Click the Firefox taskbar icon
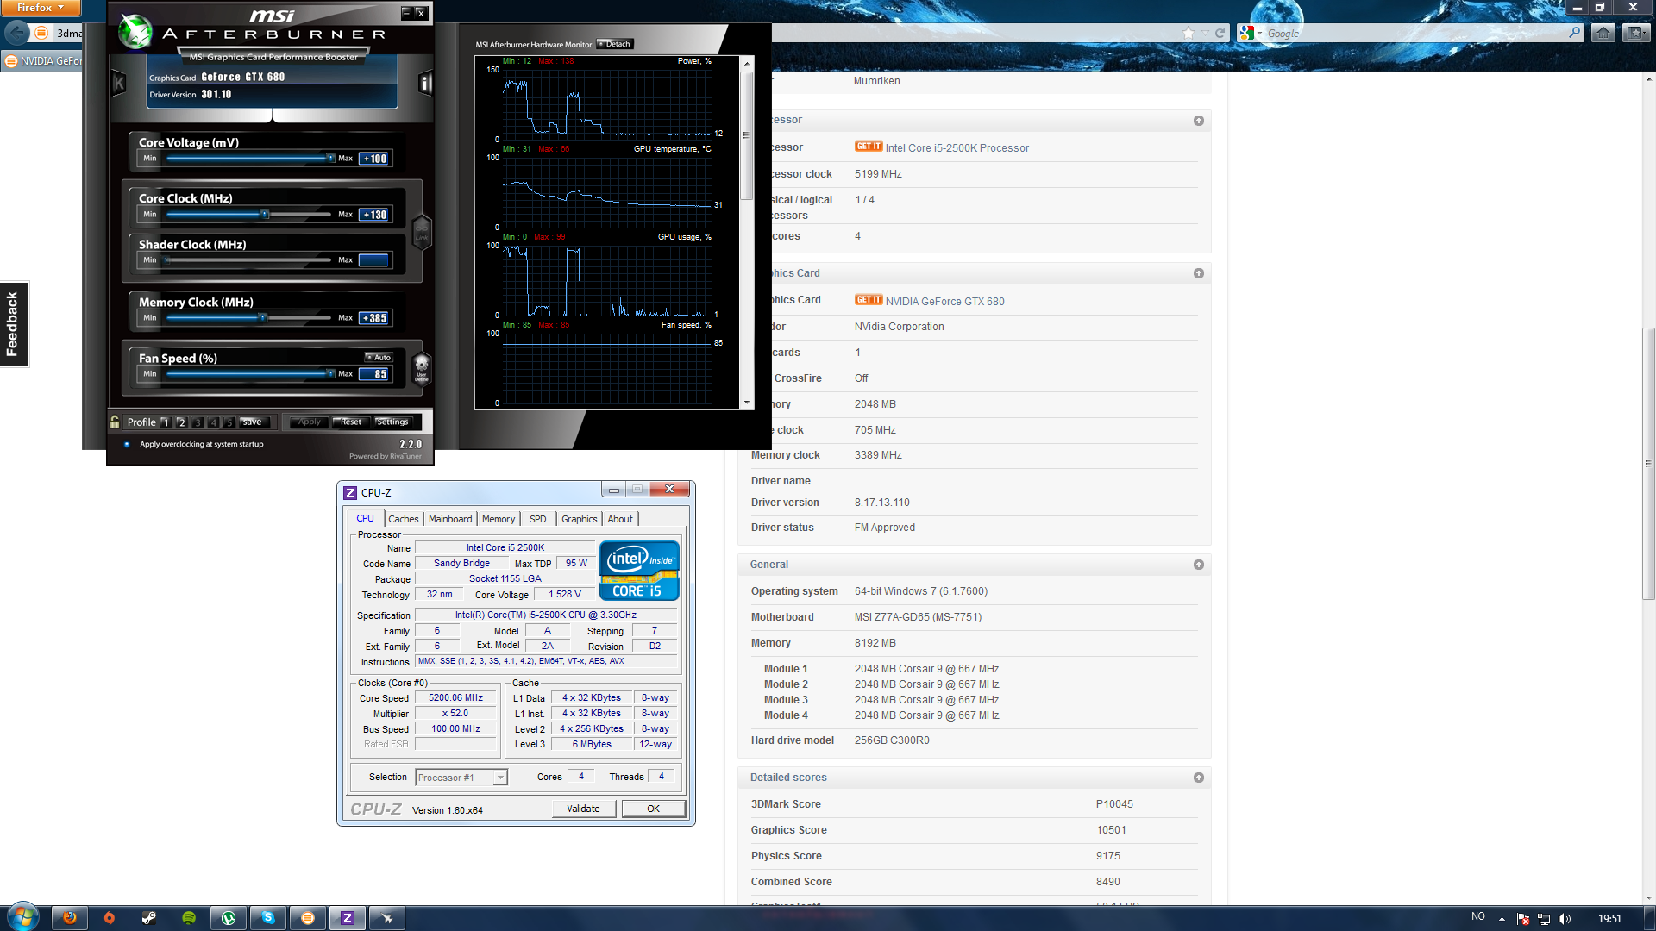This screenshot has width=1656, height=931. pyautogui.click(x=70, y=918)
